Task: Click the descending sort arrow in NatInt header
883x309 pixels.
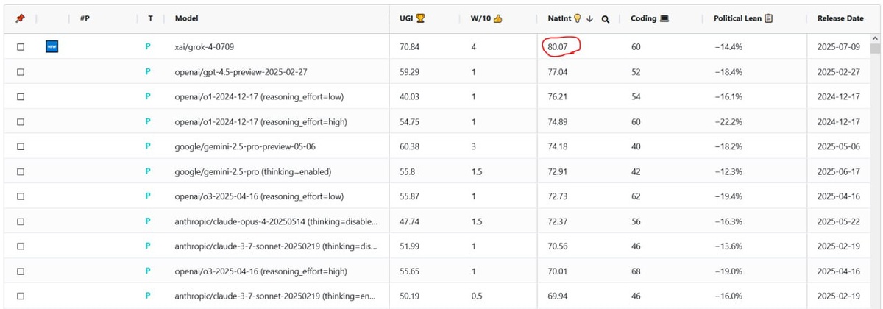Action: tap(589, 19)
